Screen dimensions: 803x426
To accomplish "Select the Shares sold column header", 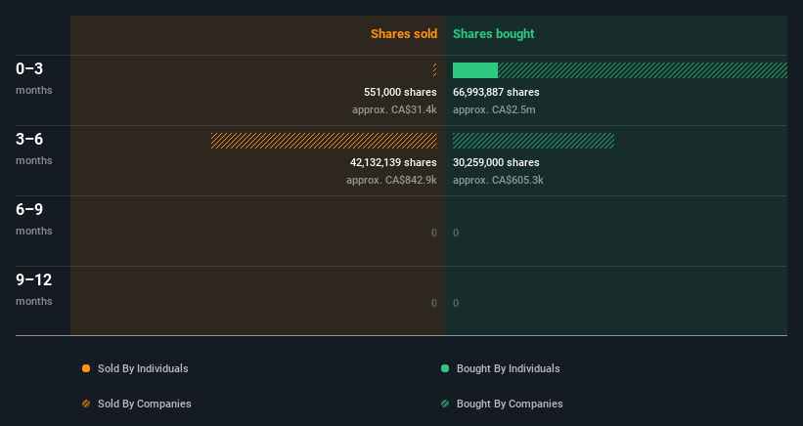I will pyautogui.click(x=404, y=34).
